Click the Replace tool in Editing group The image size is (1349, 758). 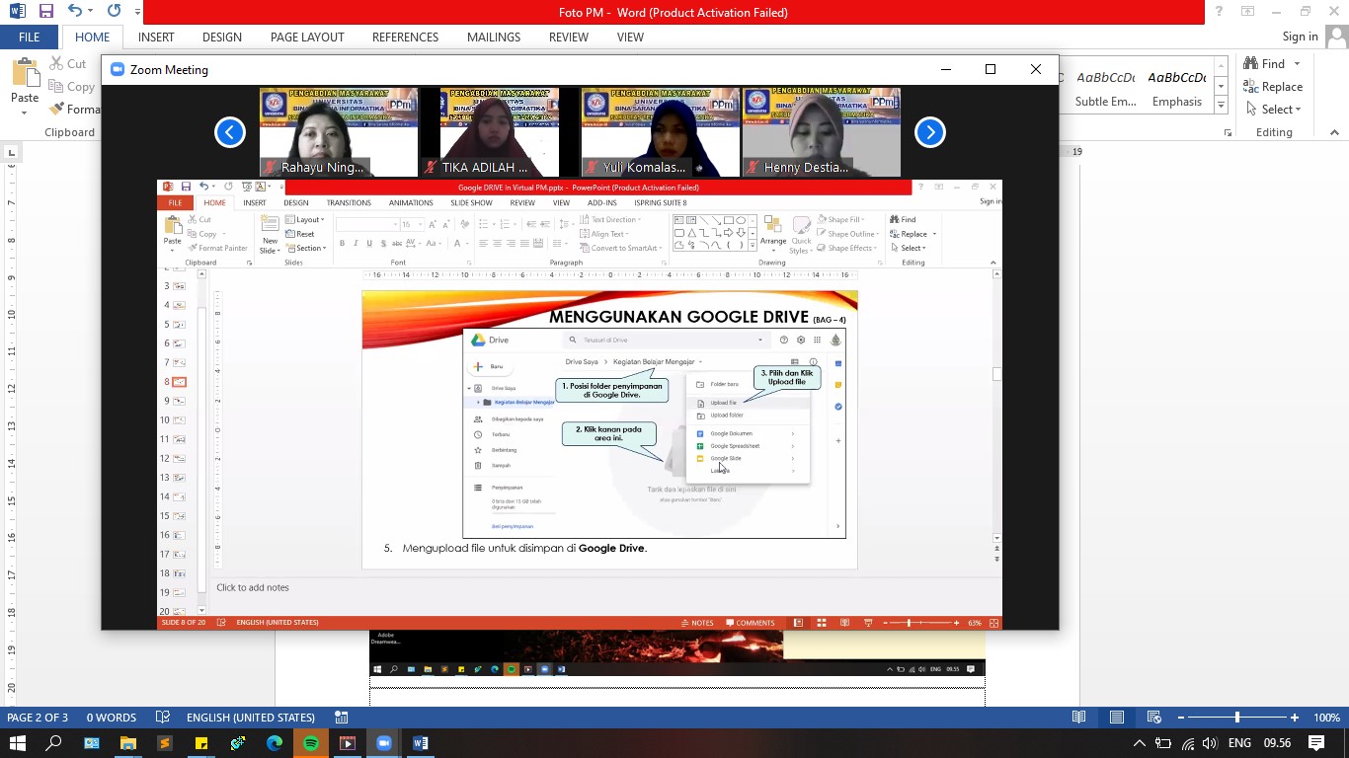(1273, 87)
